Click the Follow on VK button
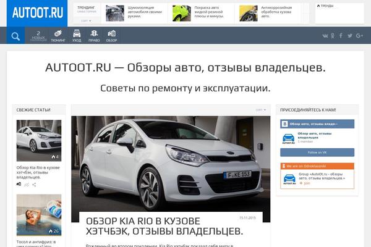 [x=317, y=153]
